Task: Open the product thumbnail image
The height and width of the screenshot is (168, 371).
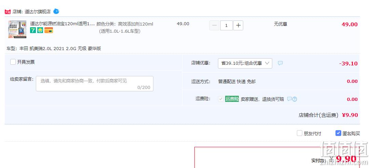Action: 17,30
